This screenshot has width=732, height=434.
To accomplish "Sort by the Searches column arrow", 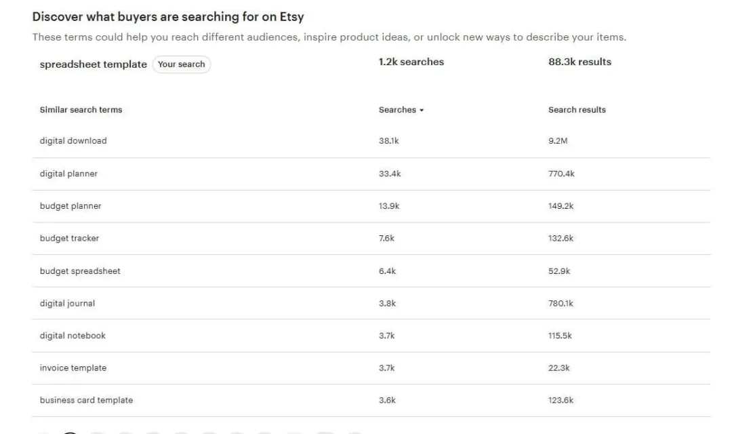I will click(x=421, y=111).
